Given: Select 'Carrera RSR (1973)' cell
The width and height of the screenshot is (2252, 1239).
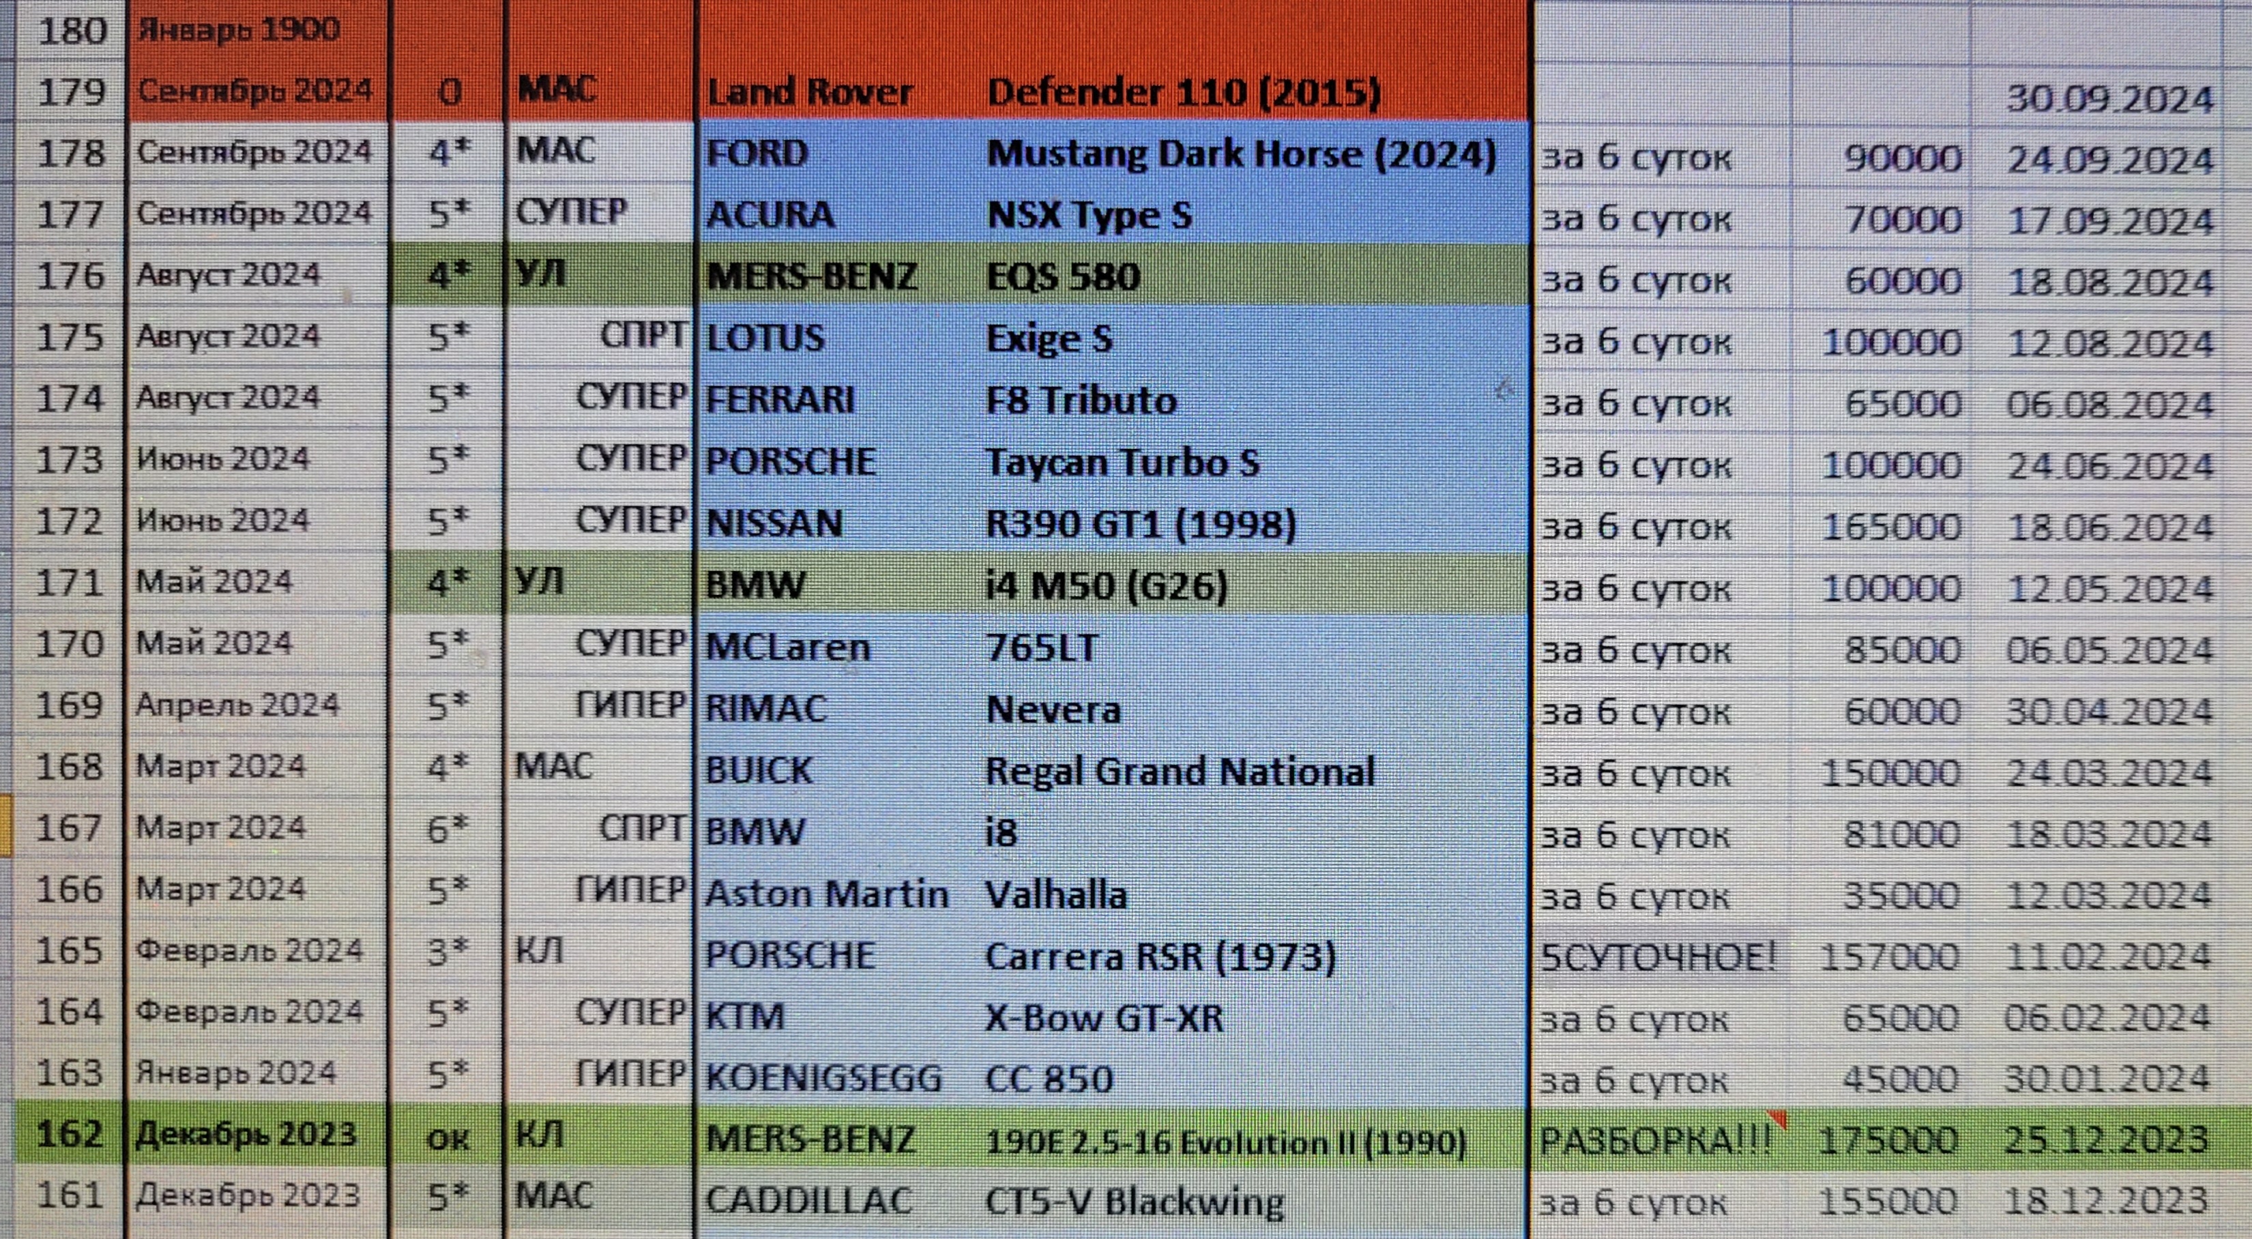Looking at the screenshot, I should 1255,954.
